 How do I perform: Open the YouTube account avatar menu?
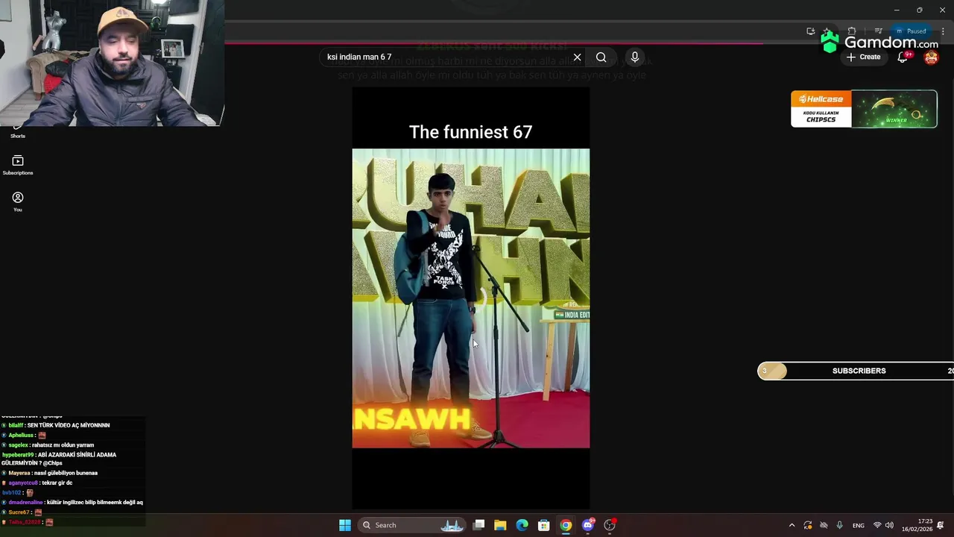click(931, 57)
